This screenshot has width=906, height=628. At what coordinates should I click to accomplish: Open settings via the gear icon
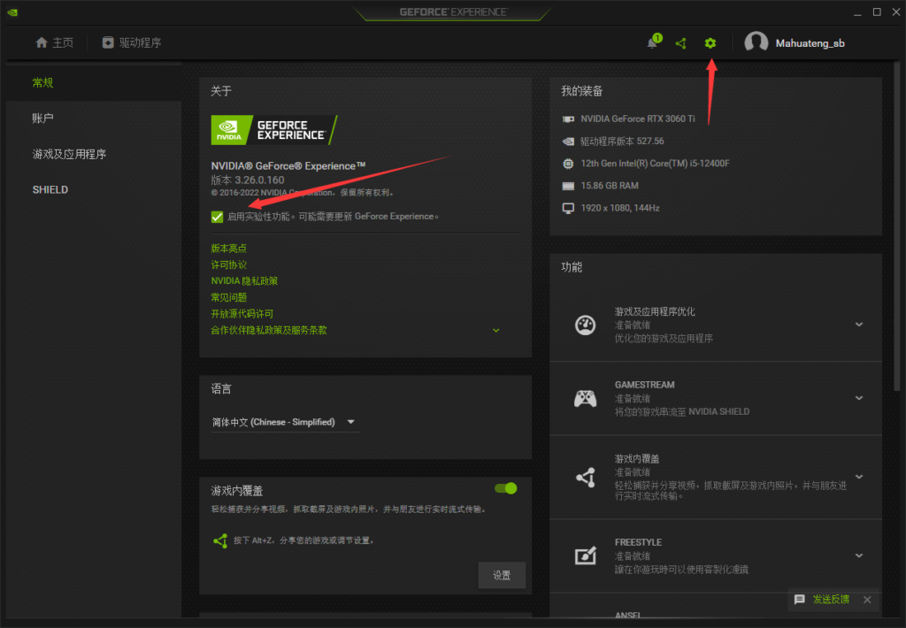click(x=710, y=42)
